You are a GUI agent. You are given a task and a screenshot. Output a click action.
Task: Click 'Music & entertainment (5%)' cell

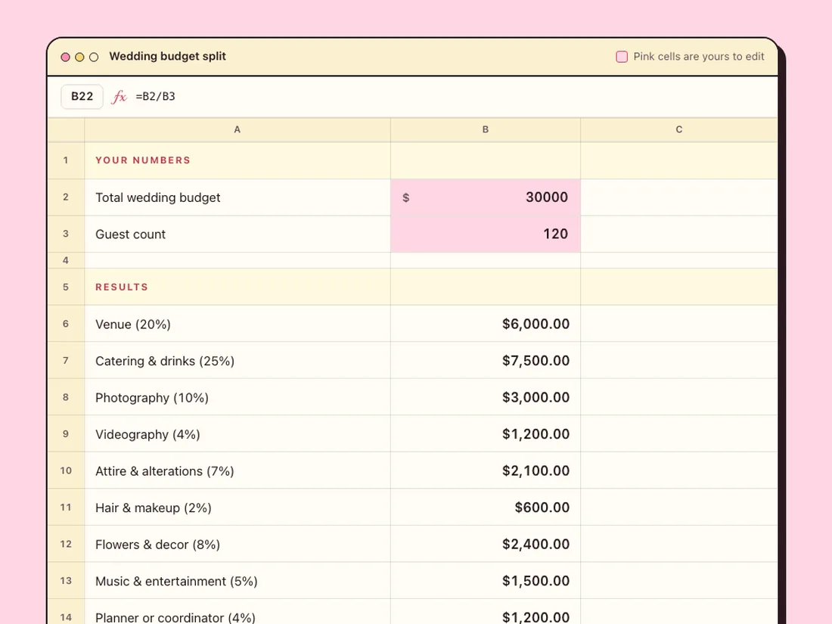pos(237,580)
